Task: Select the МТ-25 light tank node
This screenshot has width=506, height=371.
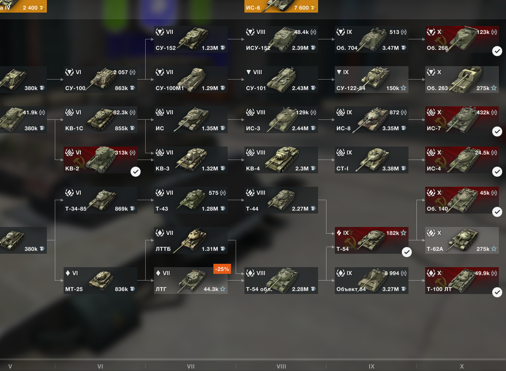Action: (x=100, y=281)
